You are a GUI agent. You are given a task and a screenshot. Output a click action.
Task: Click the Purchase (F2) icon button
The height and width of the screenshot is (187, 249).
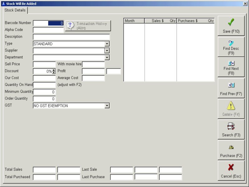click(x=231, y=147)
